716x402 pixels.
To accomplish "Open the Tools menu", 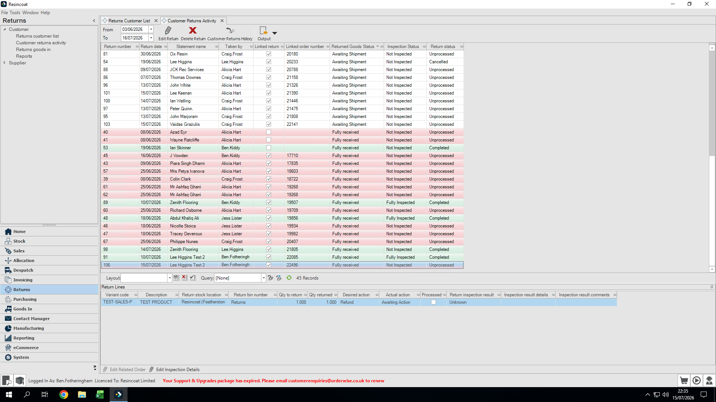I will tap(15, 13).
